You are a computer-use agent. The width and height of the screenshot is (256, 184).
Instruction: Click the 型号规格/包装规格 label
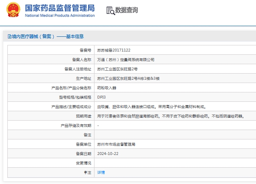pos(75,97)
